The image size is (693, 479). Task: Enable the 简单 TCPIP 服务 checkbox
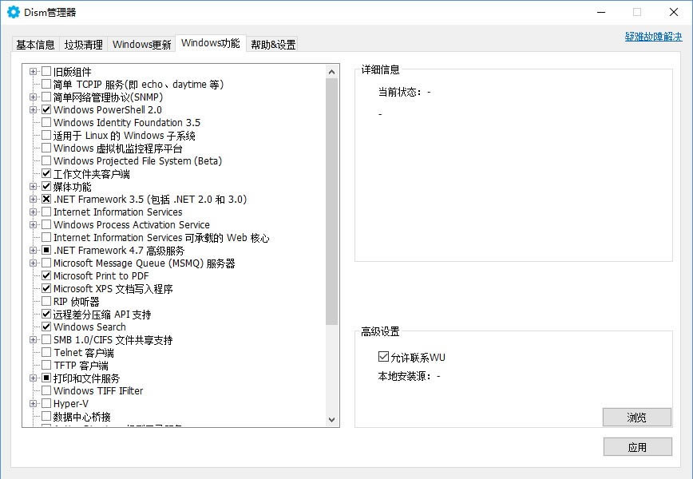(46, 84)
